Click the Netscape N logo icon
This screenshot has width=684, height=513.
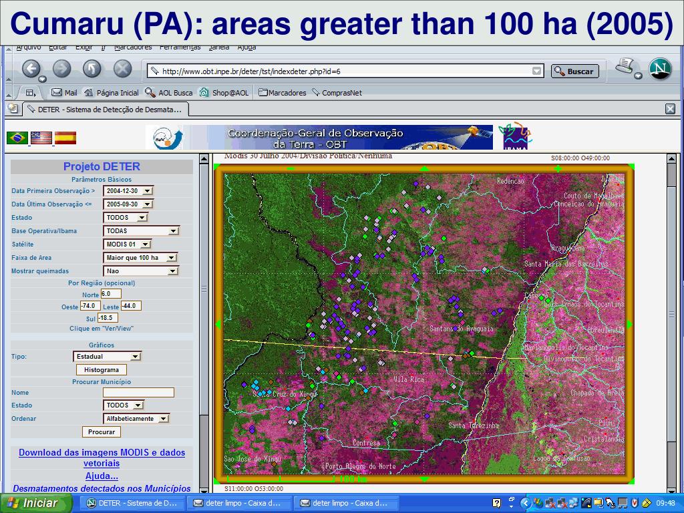(x=660, y=69)
